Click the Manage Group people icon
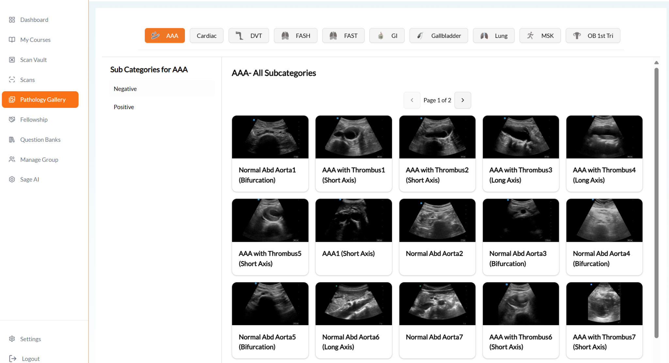Screen dimensions: 669x363 tap(12, 159)
